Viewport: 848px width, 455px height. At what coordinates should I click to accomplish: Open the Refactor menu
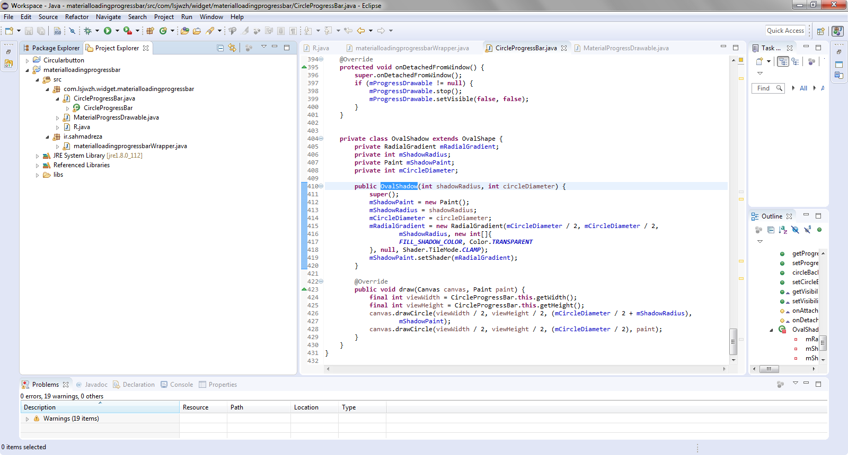point(77,17)
